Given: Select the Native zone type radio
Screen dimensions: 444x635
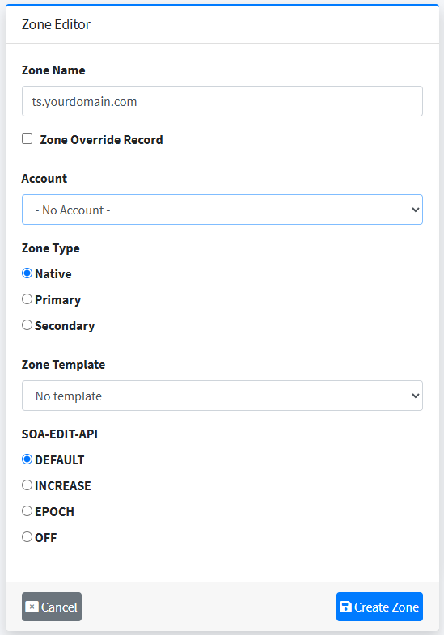Looking at the screenshot, I should (27, 273).
